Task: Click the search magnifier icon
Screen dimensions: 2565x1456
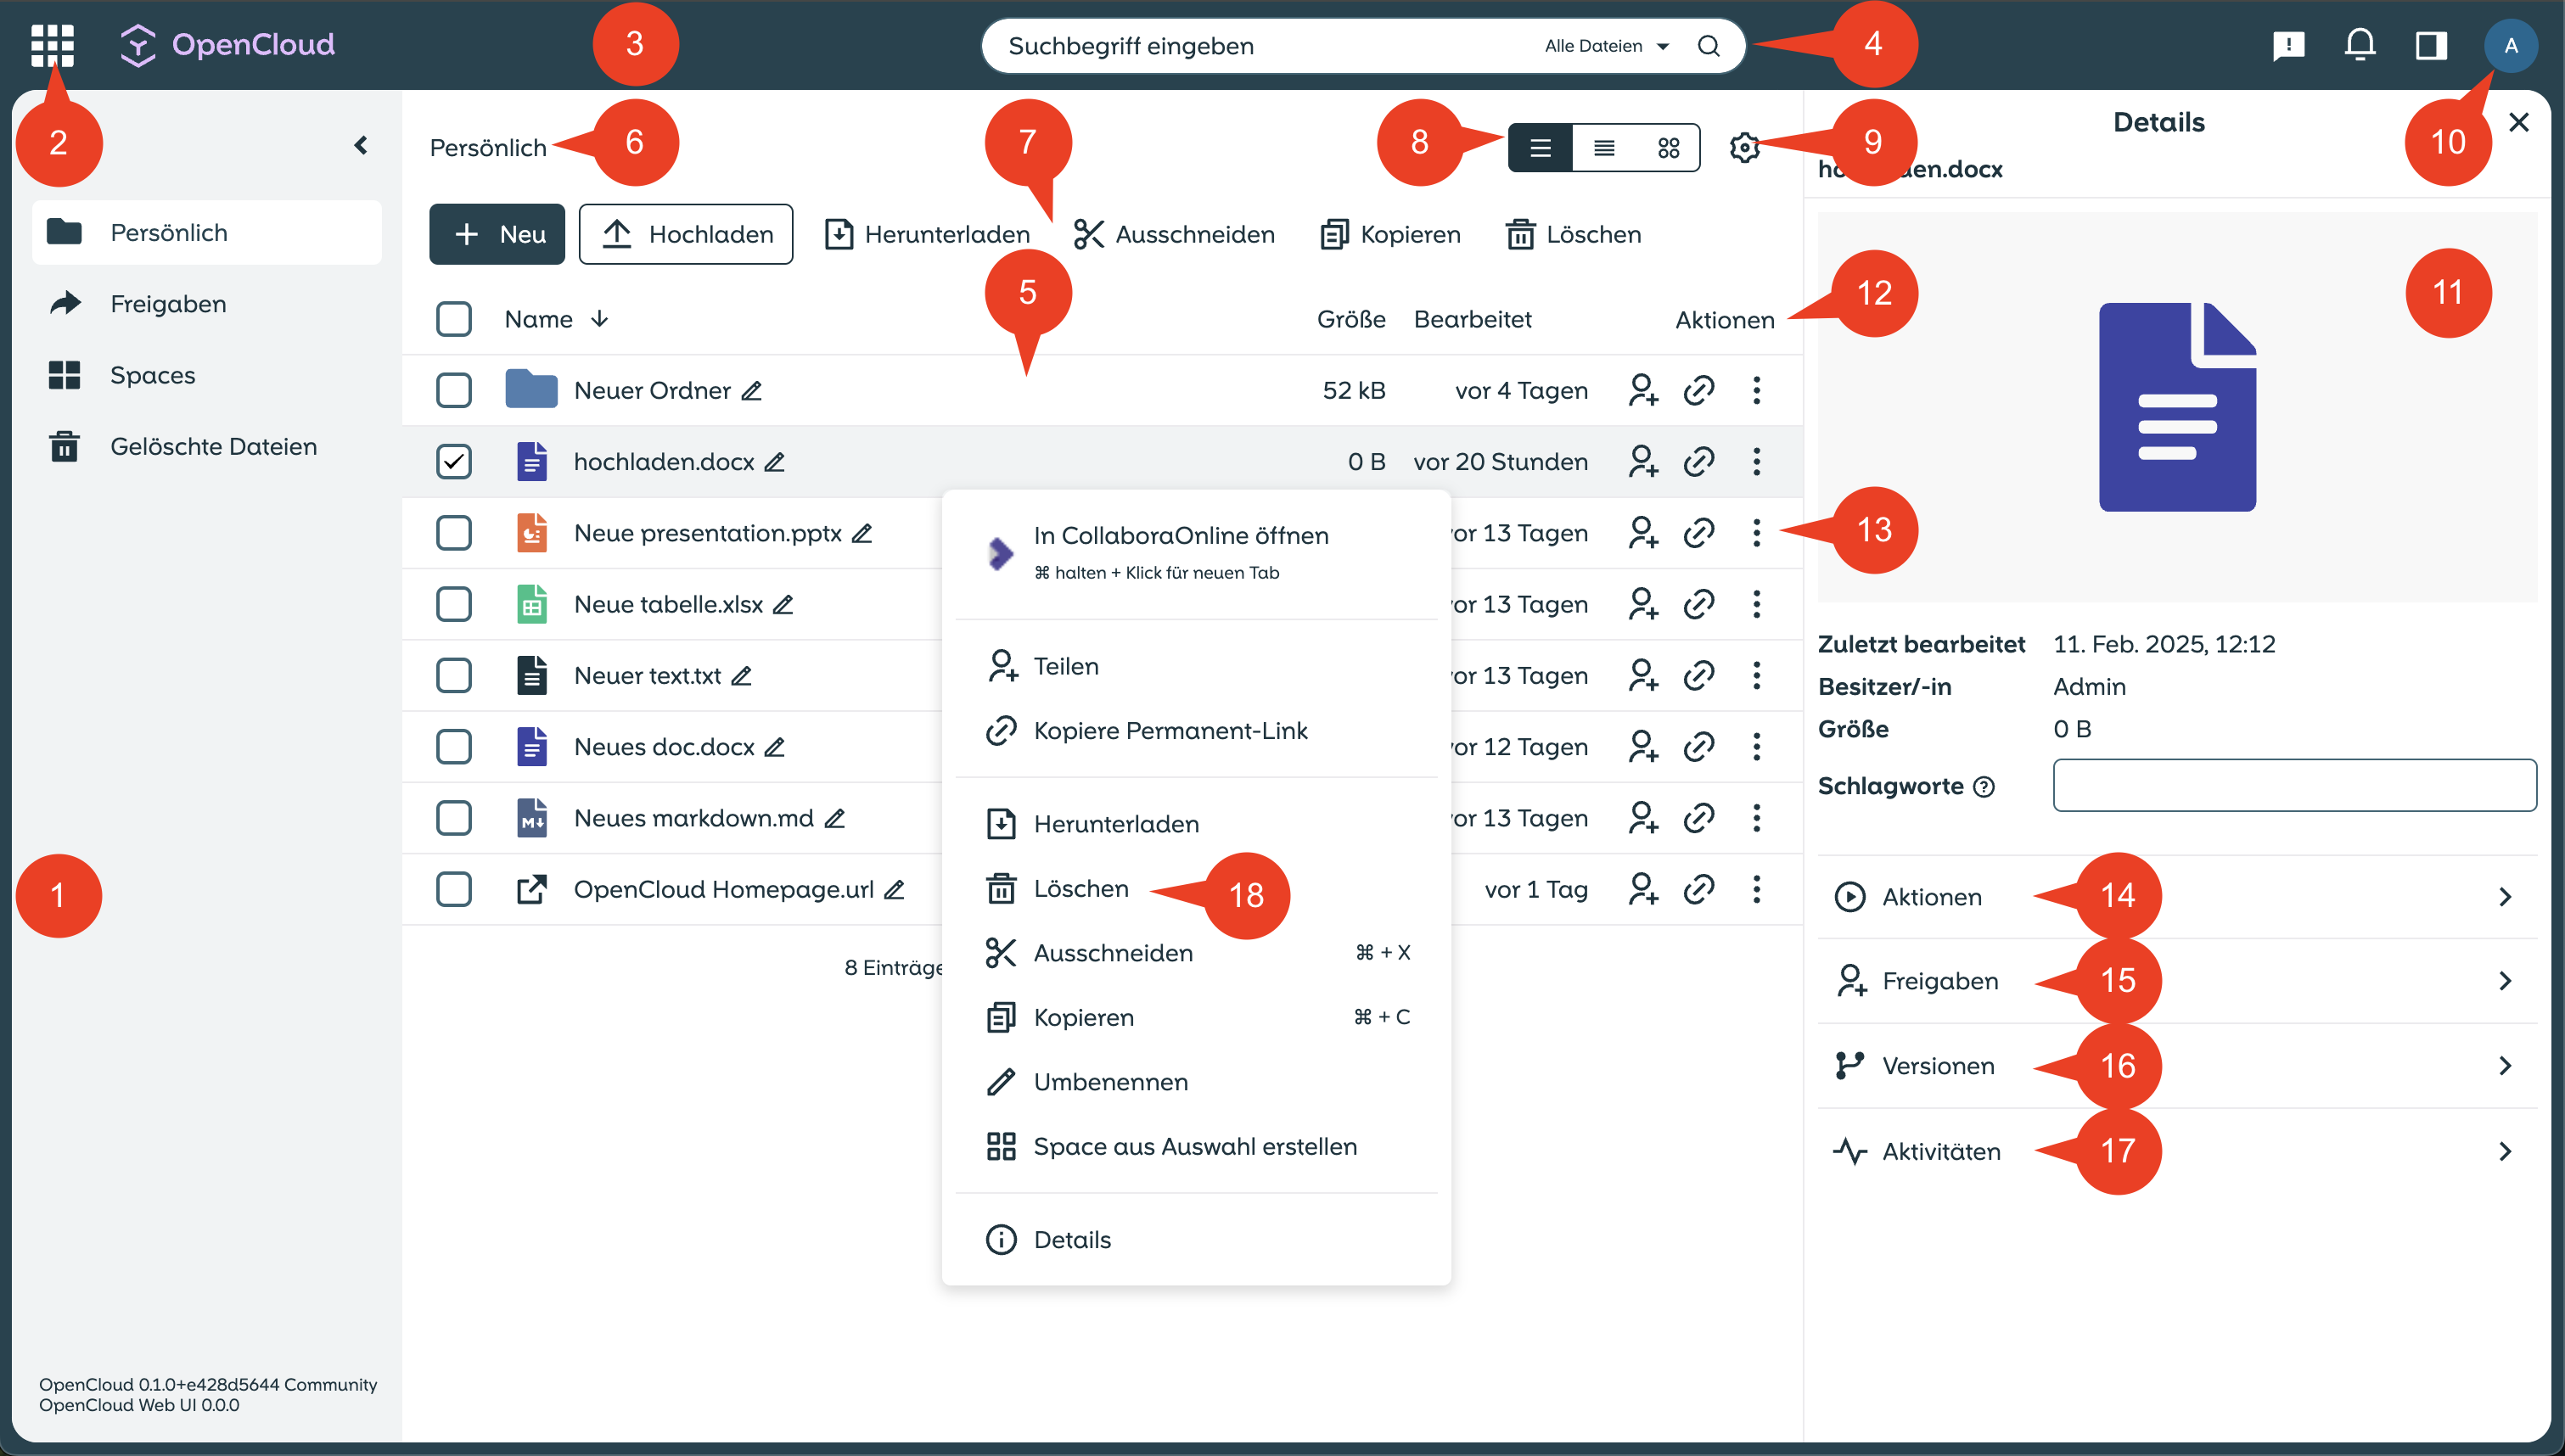Action: [x=1709, y=46]
